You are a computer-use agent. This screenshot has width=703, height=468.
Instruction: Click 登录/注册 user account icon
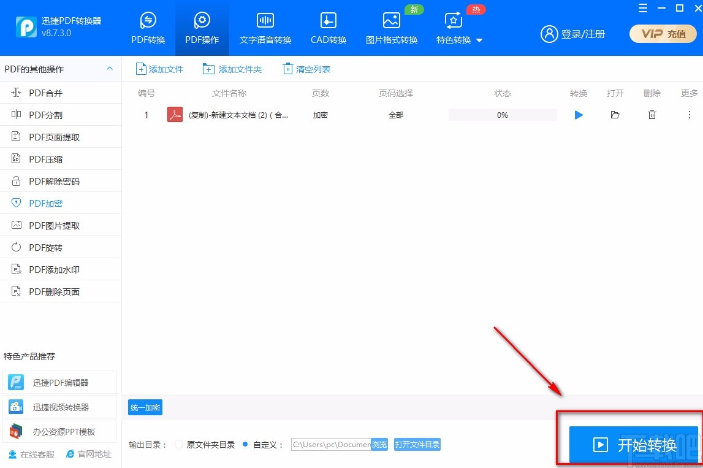click(549, 34)
